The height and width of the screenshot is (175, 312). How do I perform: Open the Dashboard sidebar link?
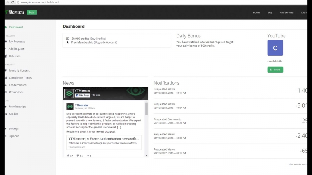(16, 27)
